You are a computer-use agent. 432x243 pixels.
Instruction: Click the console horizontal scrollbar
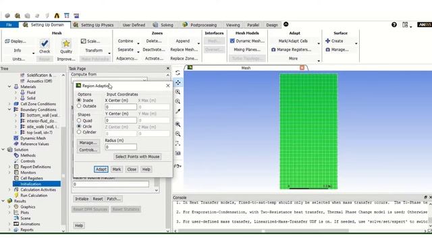tap(263, 231)
